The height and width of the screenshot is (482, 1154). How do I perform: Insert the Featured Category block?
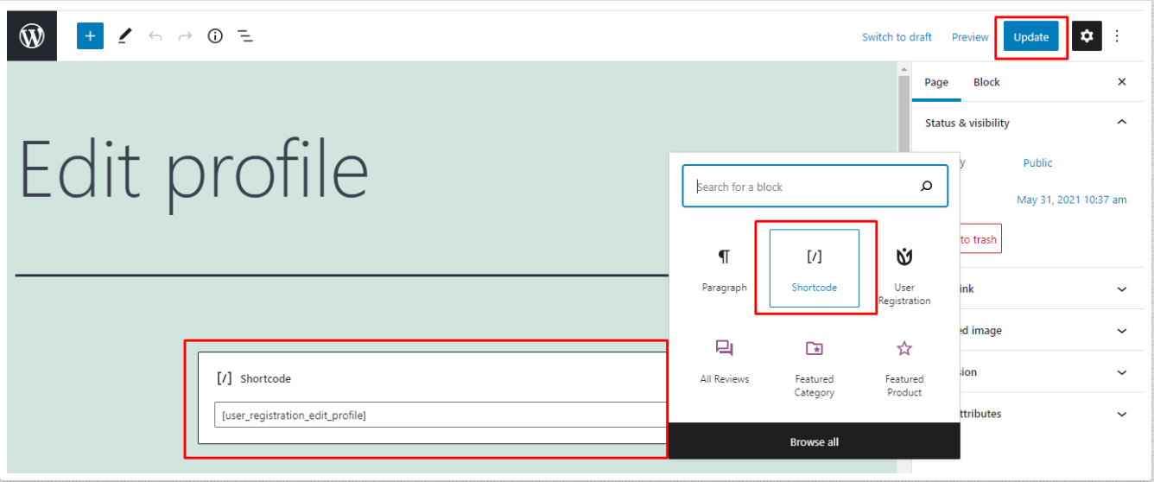(x=815, y=367)
